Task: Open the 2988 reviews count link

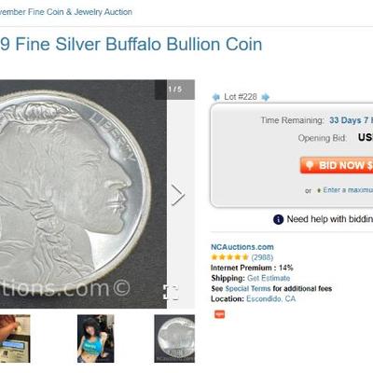Action: point(262,257)
